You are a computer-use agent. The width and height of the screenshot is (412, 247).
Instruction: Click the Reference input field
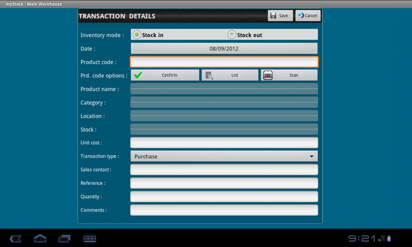(224, 183)
